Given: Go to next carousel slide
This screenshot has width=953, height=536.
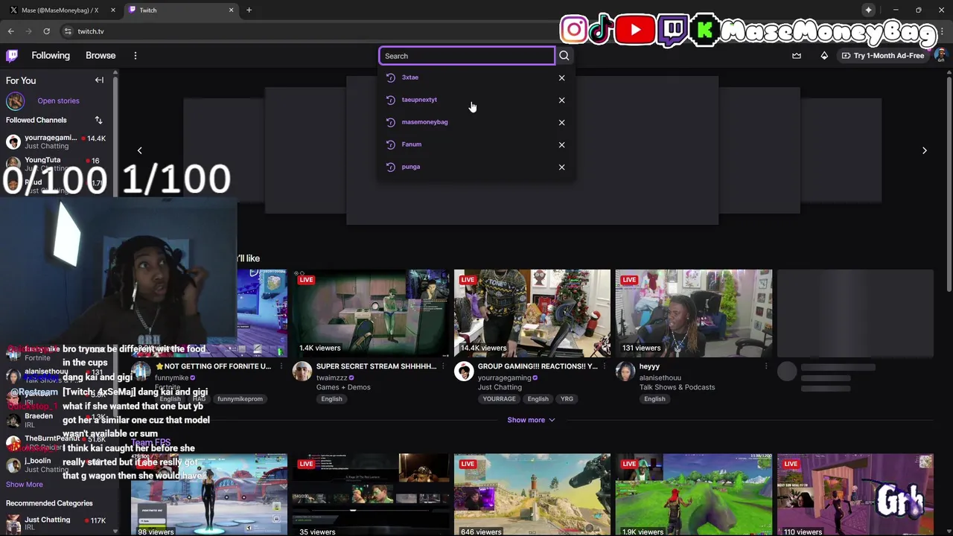Looking at the screenshot, I should click(924, 150).
